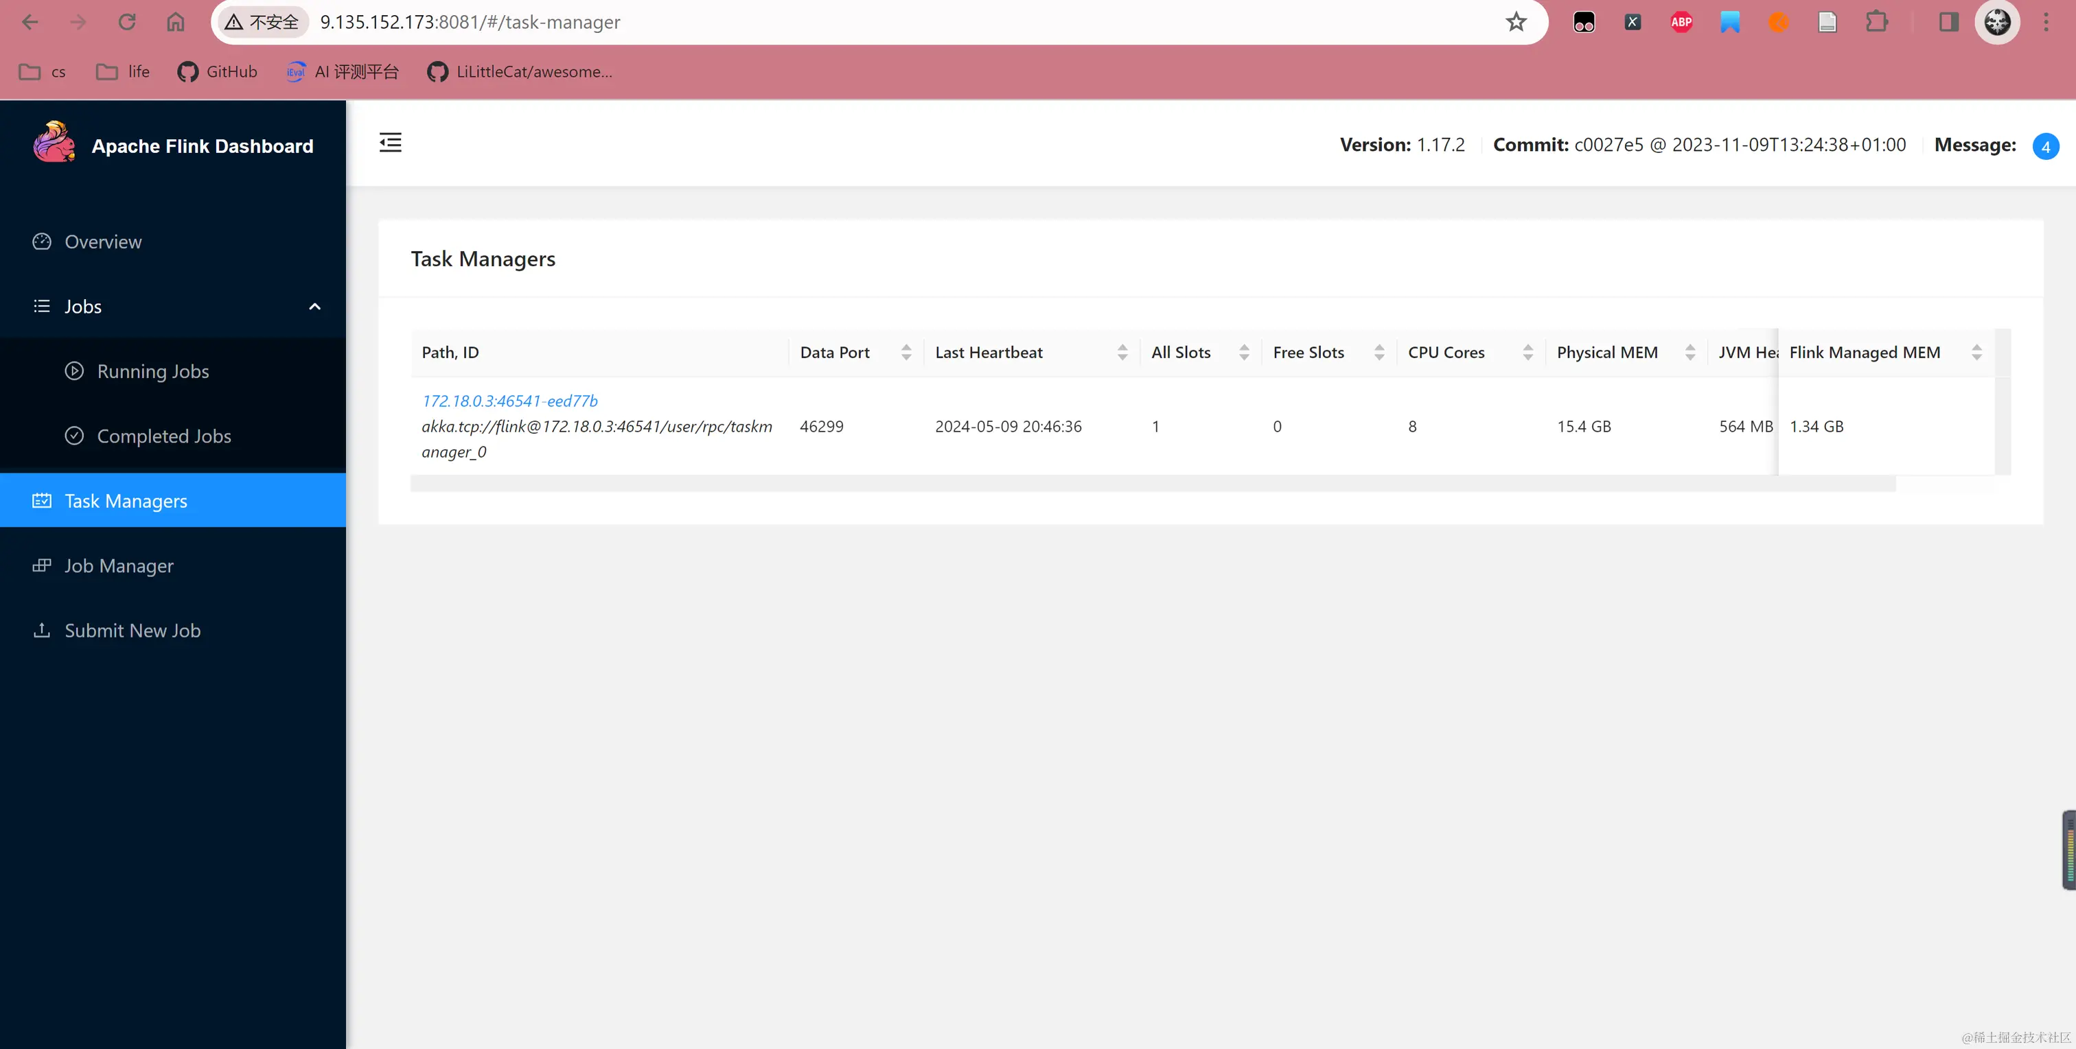
Task: Sort table by Data Port column
Action: (x=906, y=352)
